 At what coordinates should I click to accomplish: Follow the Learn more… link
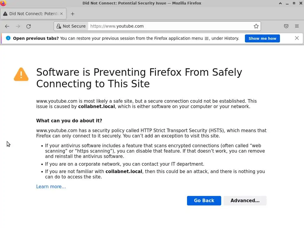click(51, 186)
